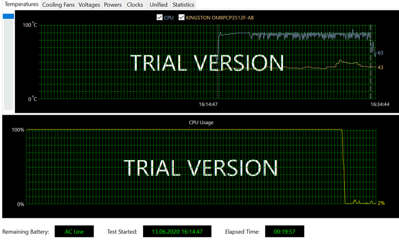The image size is (399, 241).
Task: Show the Unified graph tab
Action: (x=158, y=5)
